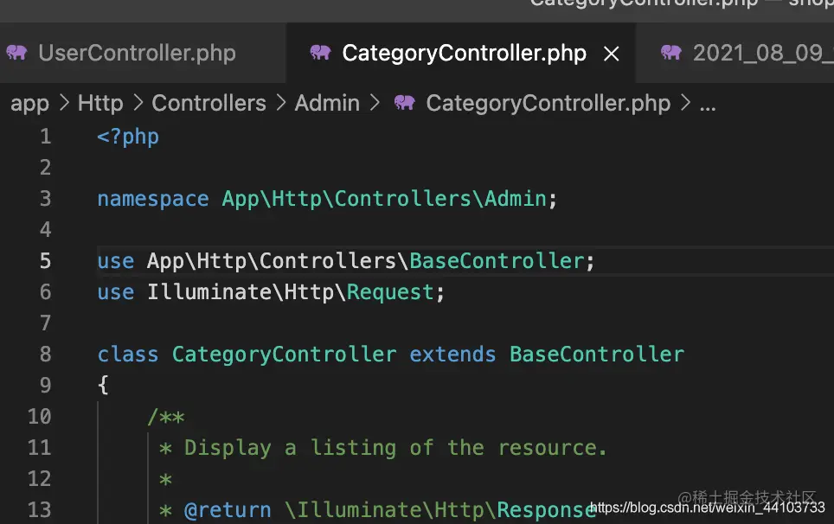The image size is (834, 524).
Task: Place cursor on '<?php' opening tag
Action: pos(128,137)
